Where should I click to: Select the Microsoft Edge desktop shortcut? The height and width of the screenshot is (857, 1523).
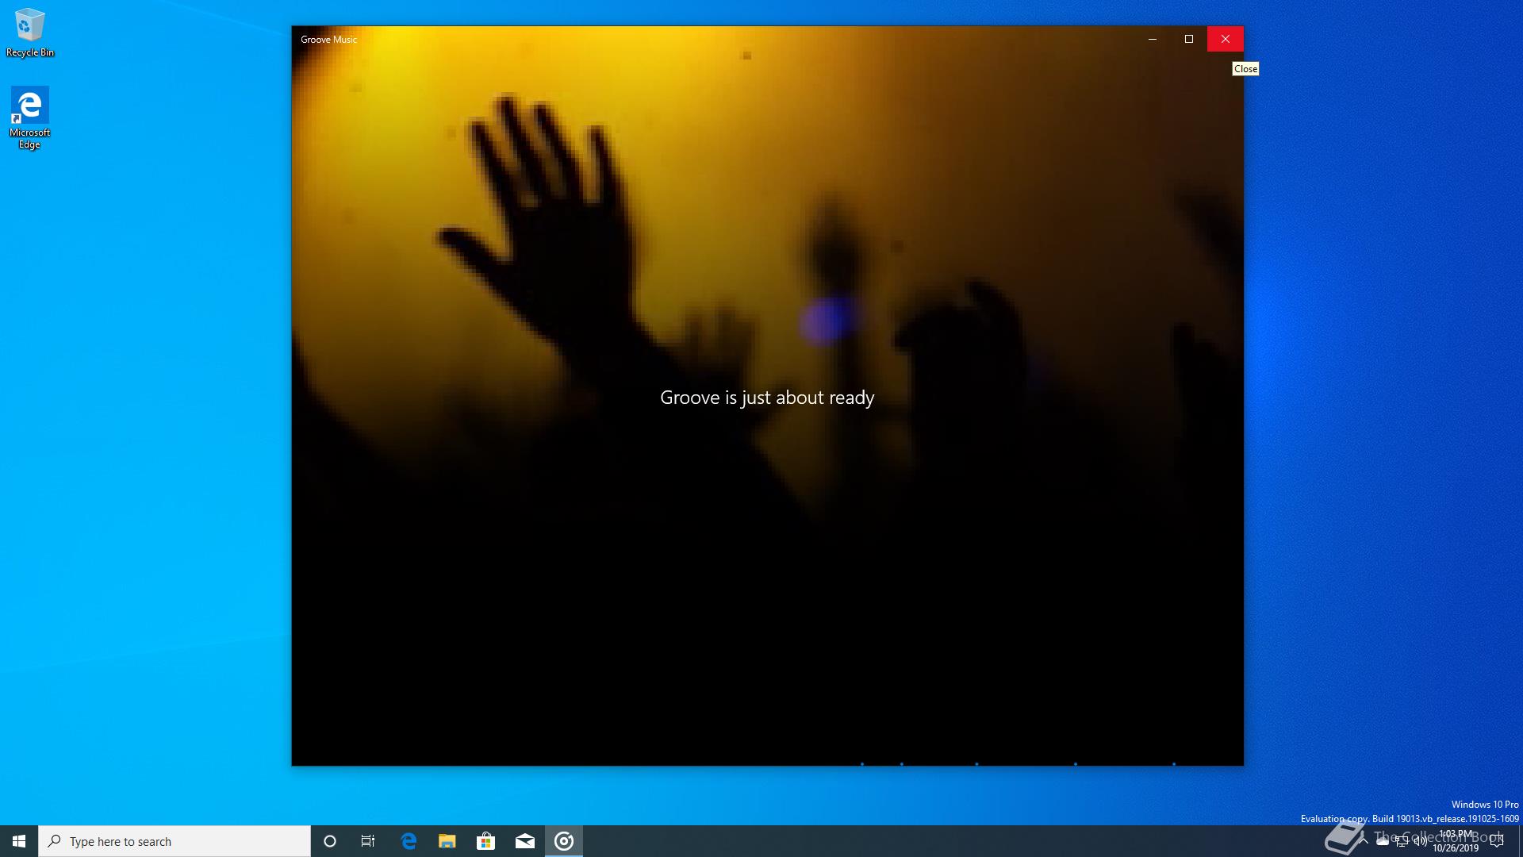[x=30, y=117]
